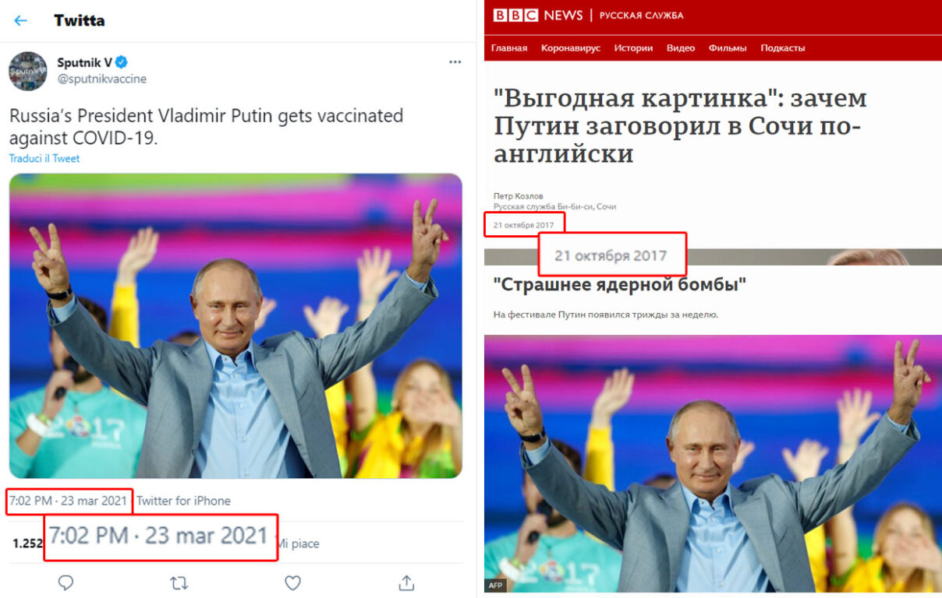Click the share upload icon
The image size is (942, 598).
[x=406, y=582]
